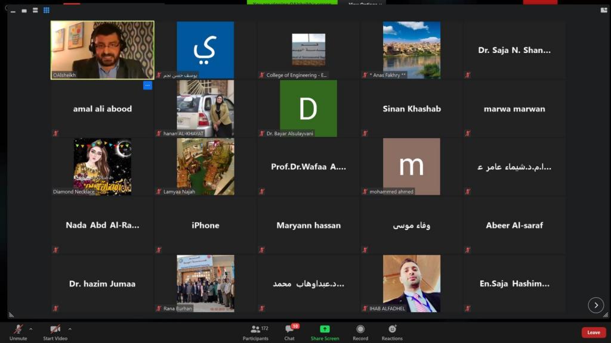Click the Dr. Bayar Alsulayvani avatar tile

click(x=308, y=108)
